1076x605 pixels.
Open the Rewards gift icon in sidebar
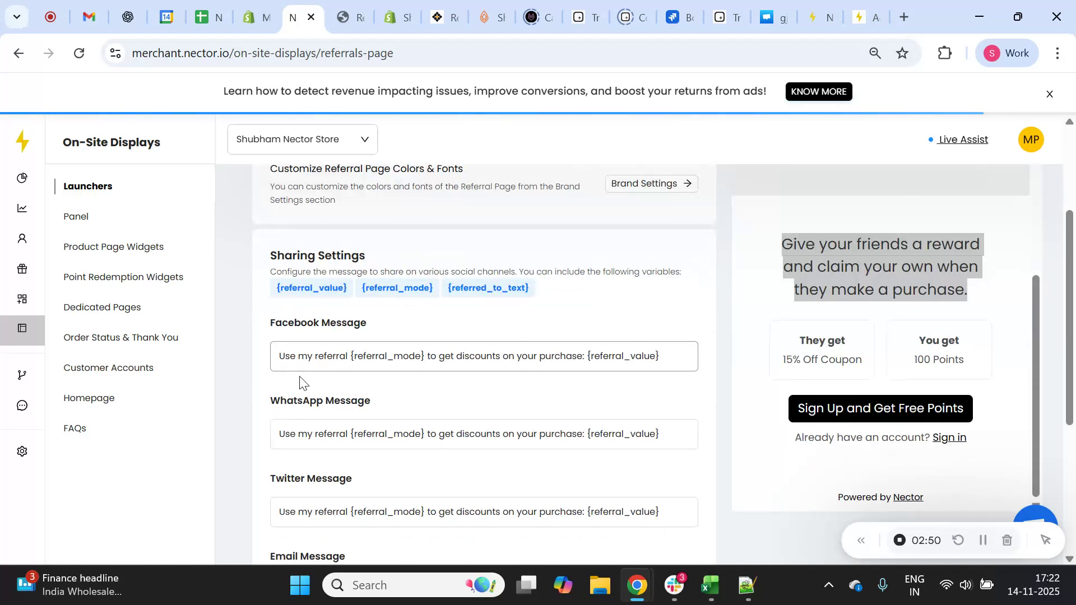[22, 268]
